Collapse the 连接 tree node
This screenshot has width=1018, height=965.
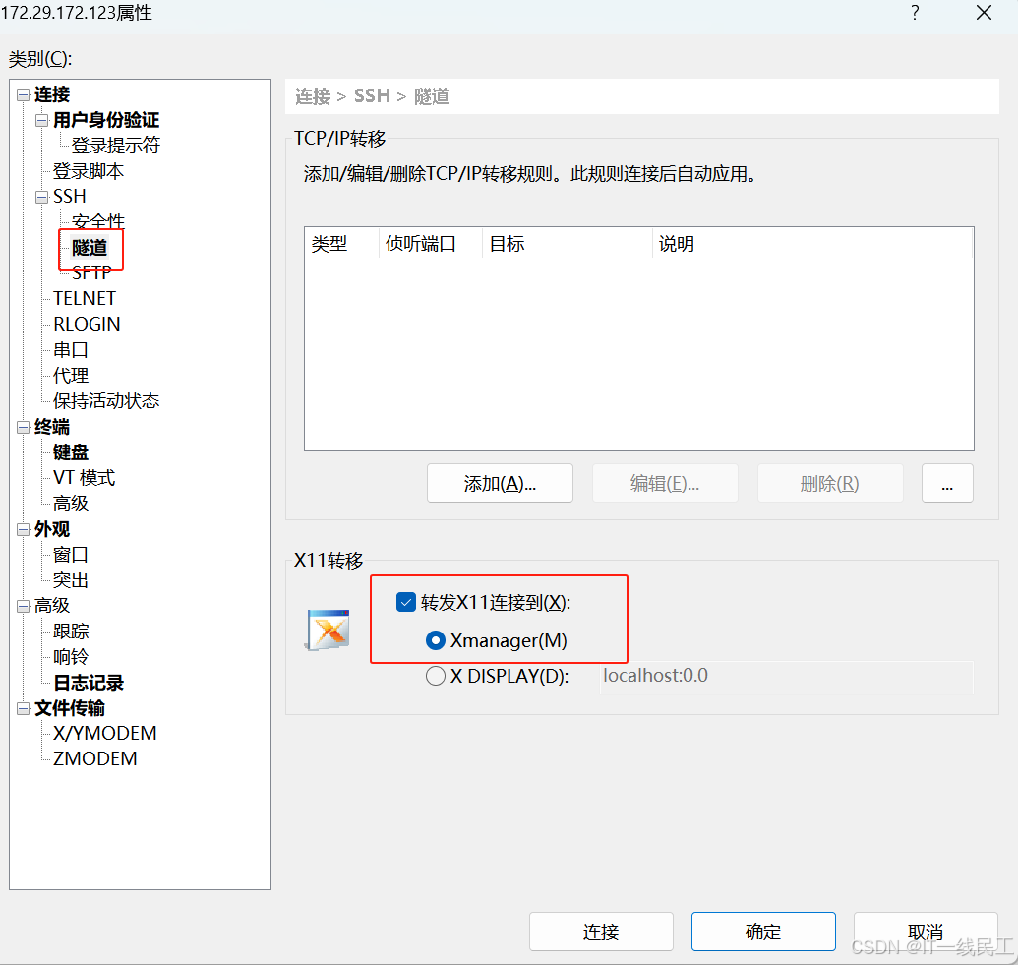[x=24, y=94]
